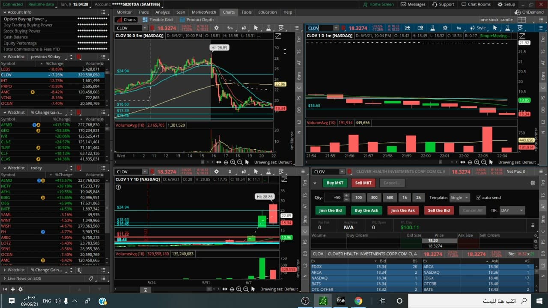The image size is (548, 308).
Task: Click the Sell MKT button
Action: [x=363, y=183]
